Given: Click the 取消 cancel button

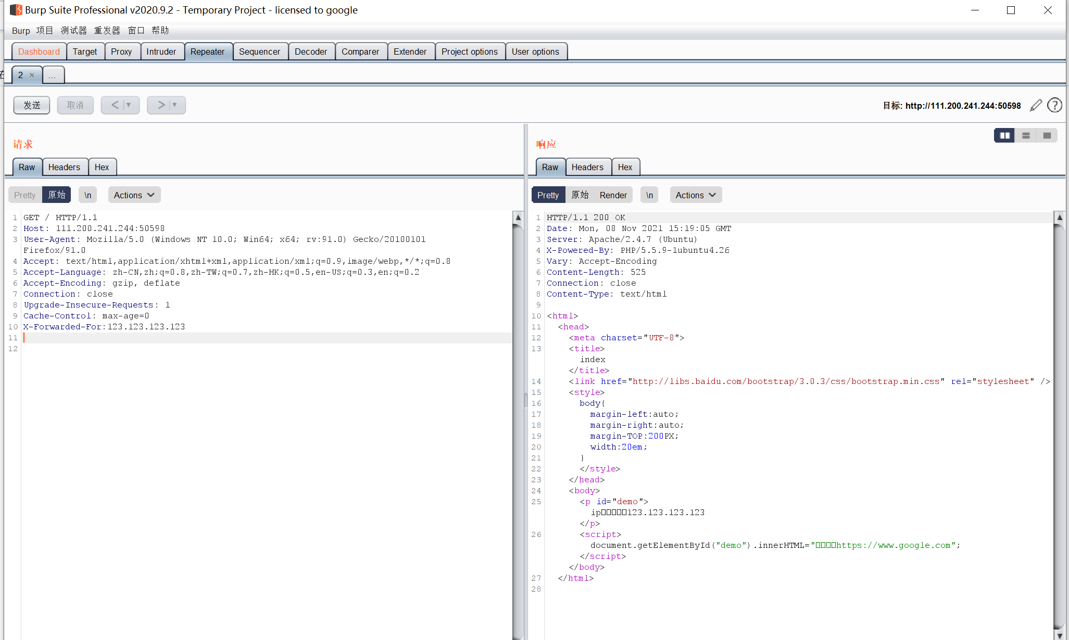Looking at the screenshot, I should click(x=76, y=105).
